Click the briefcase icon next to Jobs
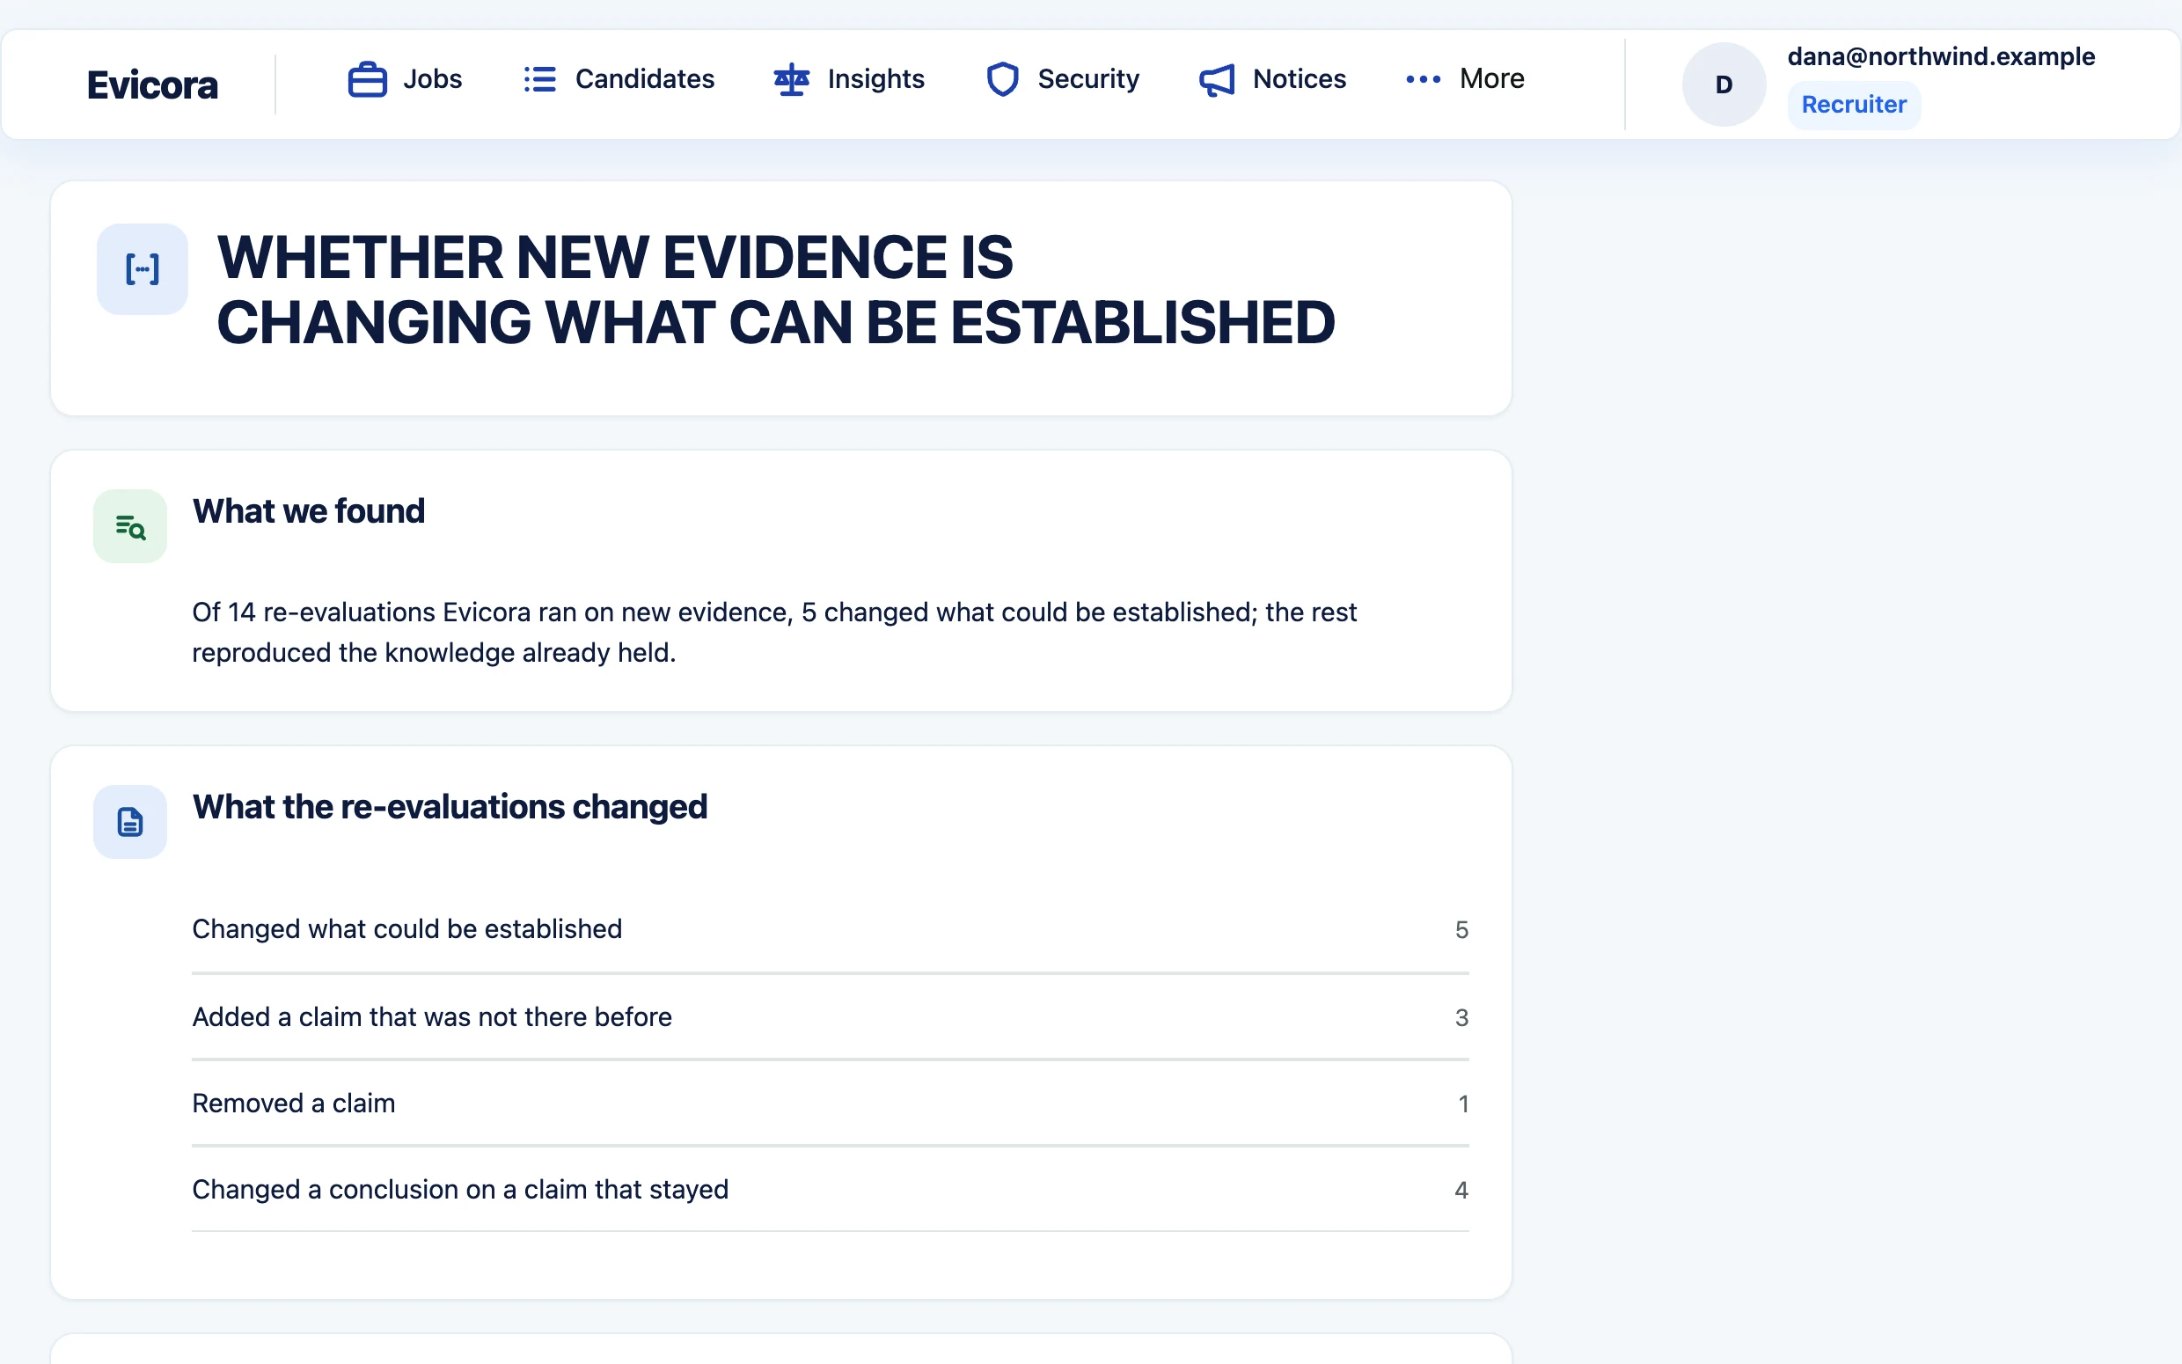 [367, 79]
